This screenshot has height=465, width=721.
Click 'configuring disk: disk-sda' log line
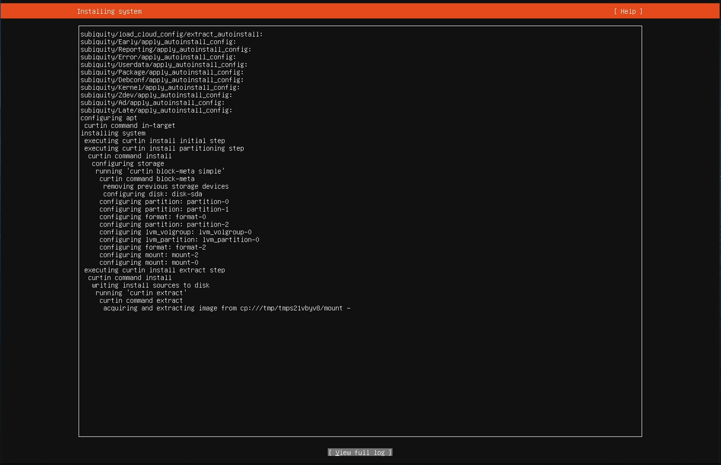(152, 194)
